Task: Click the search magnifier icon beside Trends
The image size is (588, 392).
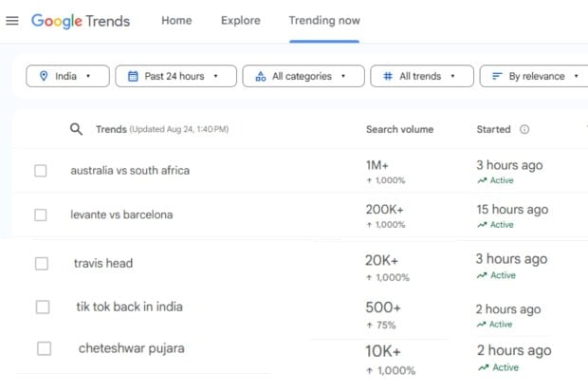Action: (77, 129)
